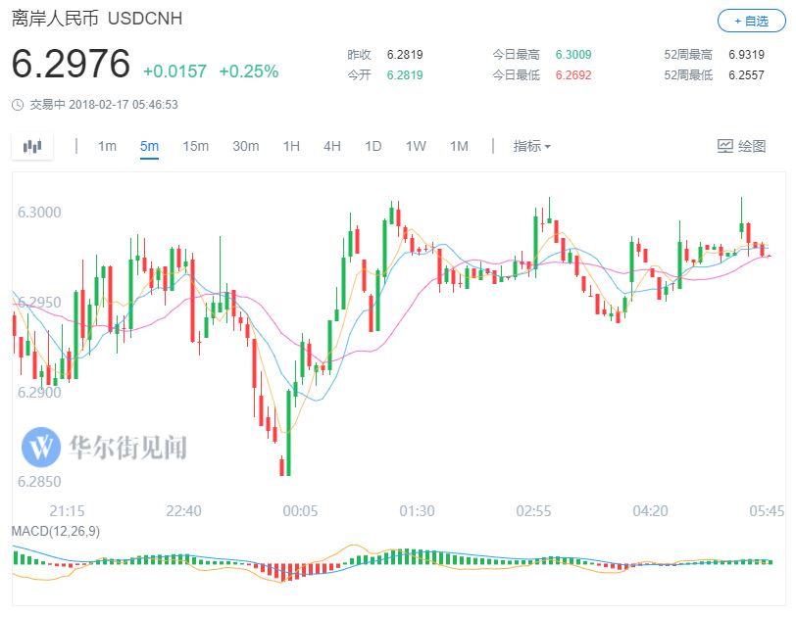Viewport: 796px width, 618px height.
Task: Click the 00:05 time axis label
Action: click(x=300, y=511)
